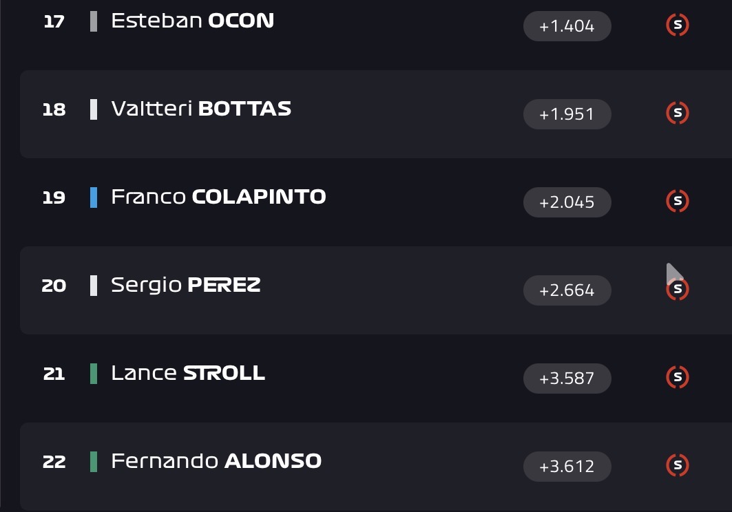Screen dimensions: 732x512
Task: Click soft tyre icon for Sergio Perez
Action: click(x=678, y=289)
